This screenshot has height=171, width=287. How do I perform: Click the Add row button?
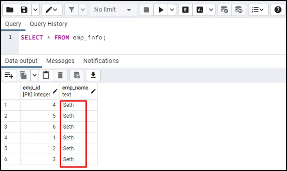point(9,75)
